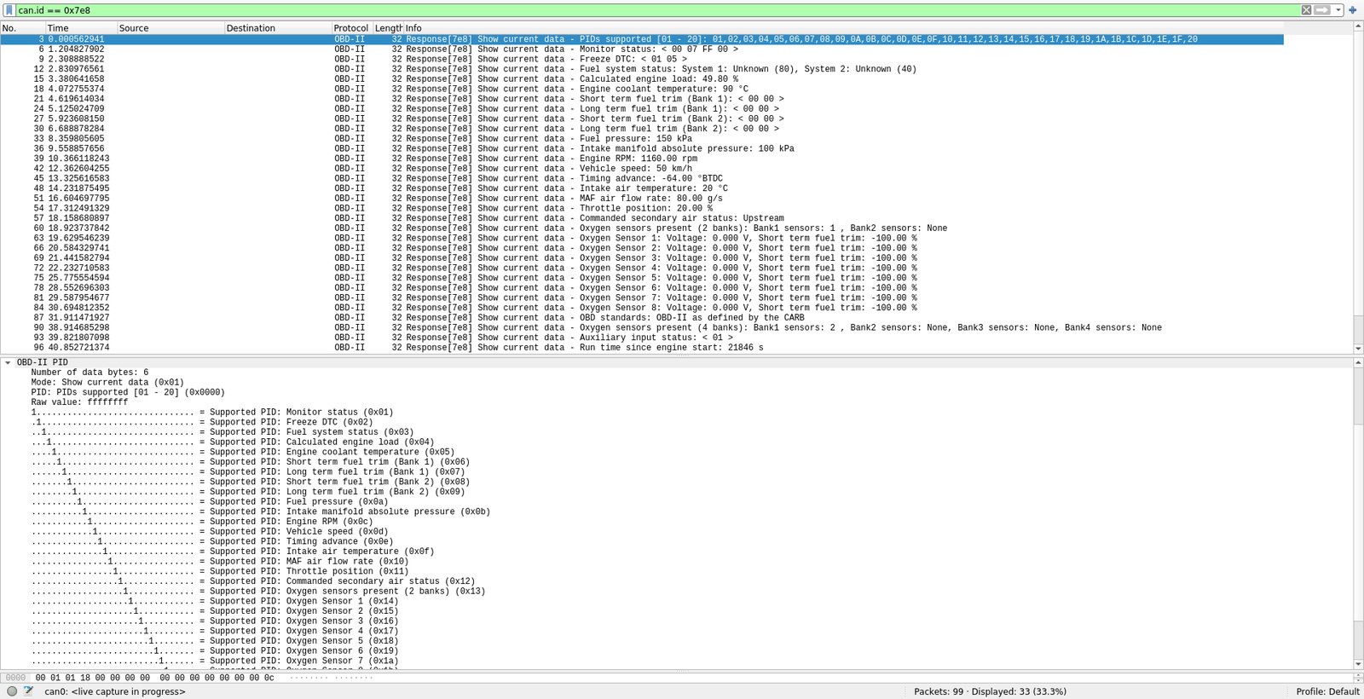Select packet 45 Timing advance row
1364x699 pixels.
pyautogui.click(x=642, y=179)
